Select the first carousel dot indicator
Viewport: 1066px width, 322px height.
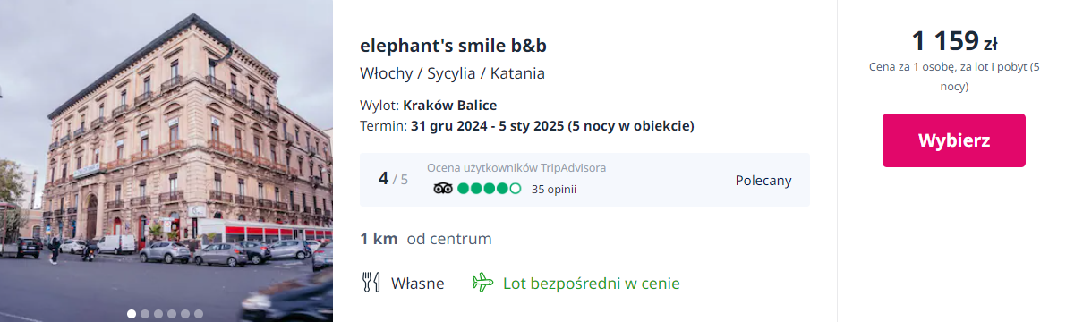[132, 314]
